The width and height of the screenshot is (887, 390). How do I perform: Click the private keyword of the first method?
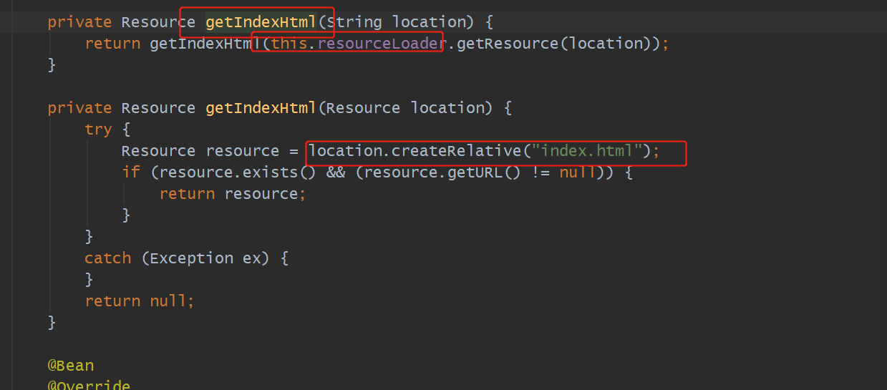pos(79,22)
